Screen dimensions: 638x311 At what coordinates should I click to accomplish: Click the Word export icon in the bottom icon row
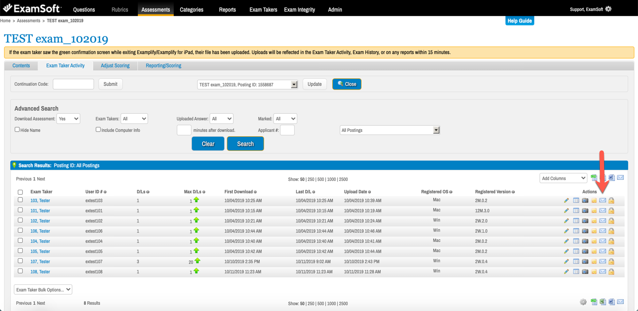(611, 302)
